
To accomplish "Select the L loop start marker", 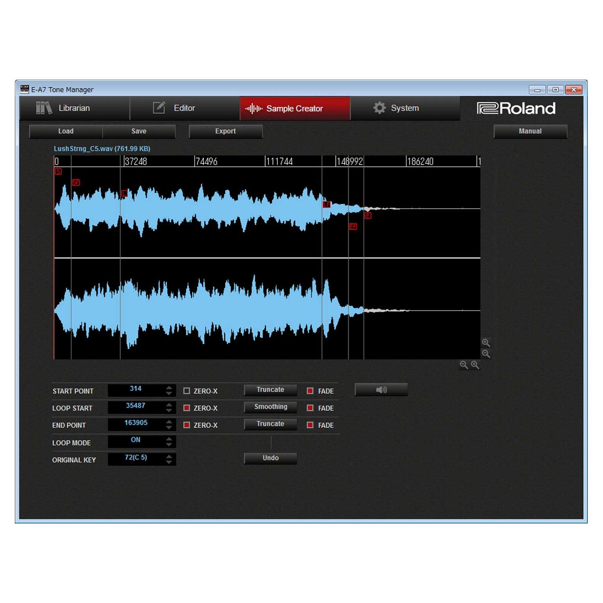I will [x=124, y=193].
